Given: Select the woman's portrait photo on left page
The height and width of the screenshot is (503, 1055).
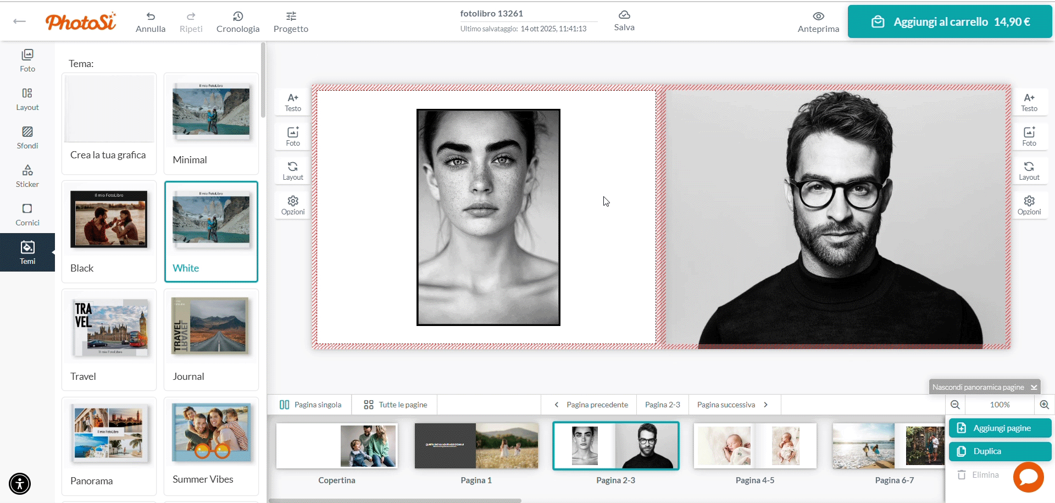Looking at the screenshot, I should click(x=488, y=217).
